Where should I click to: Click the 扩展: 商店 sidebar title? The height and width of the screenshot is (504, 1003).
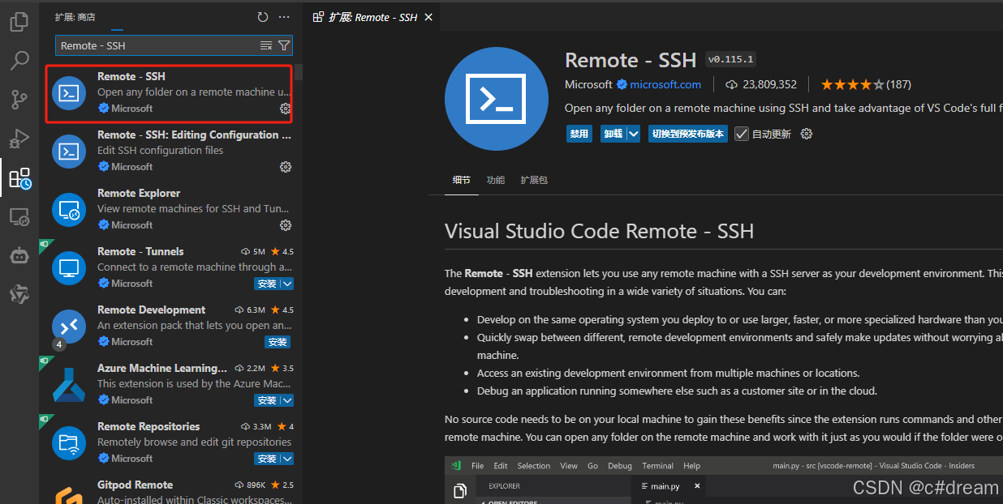[75, 17]
